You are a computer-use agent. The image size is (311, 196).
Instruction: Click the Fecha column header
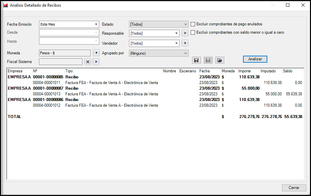coord(209,71)
